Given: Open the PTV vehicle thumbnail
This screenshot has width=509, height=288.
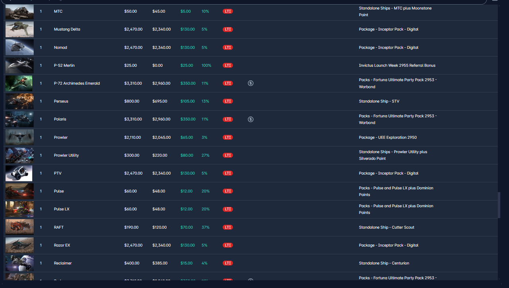Looking at the screenshot, I should coord(20,173).
